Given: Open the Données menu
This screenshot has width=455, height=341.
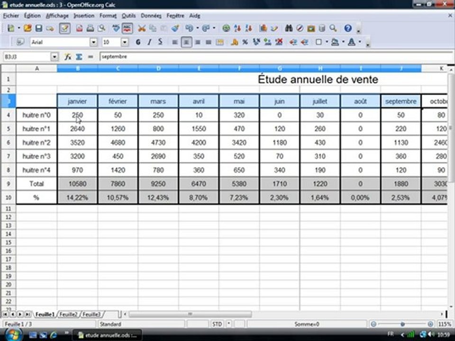Looking at the screenshot, I should pos(151,16).
